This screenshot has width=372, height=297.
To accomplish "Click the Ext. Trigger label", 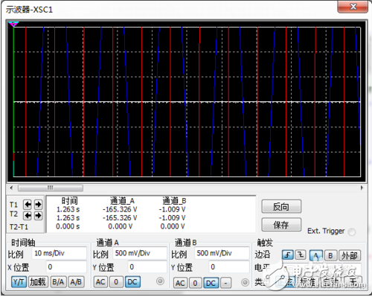I will (x=326, y=231).
